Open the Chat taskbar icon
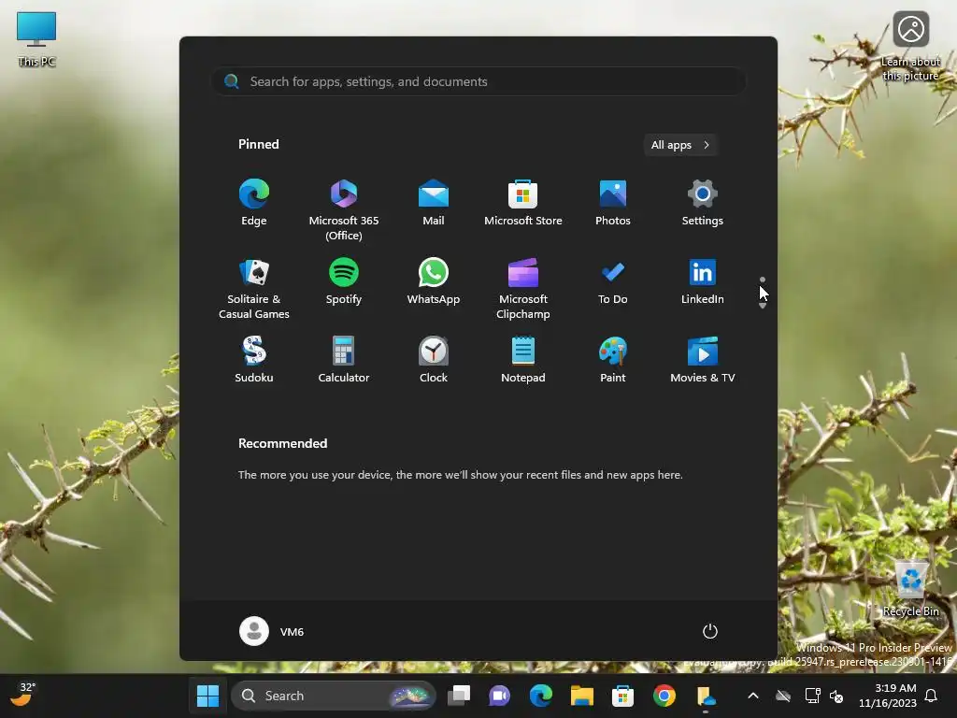957x718 pixels. (499, 696)
